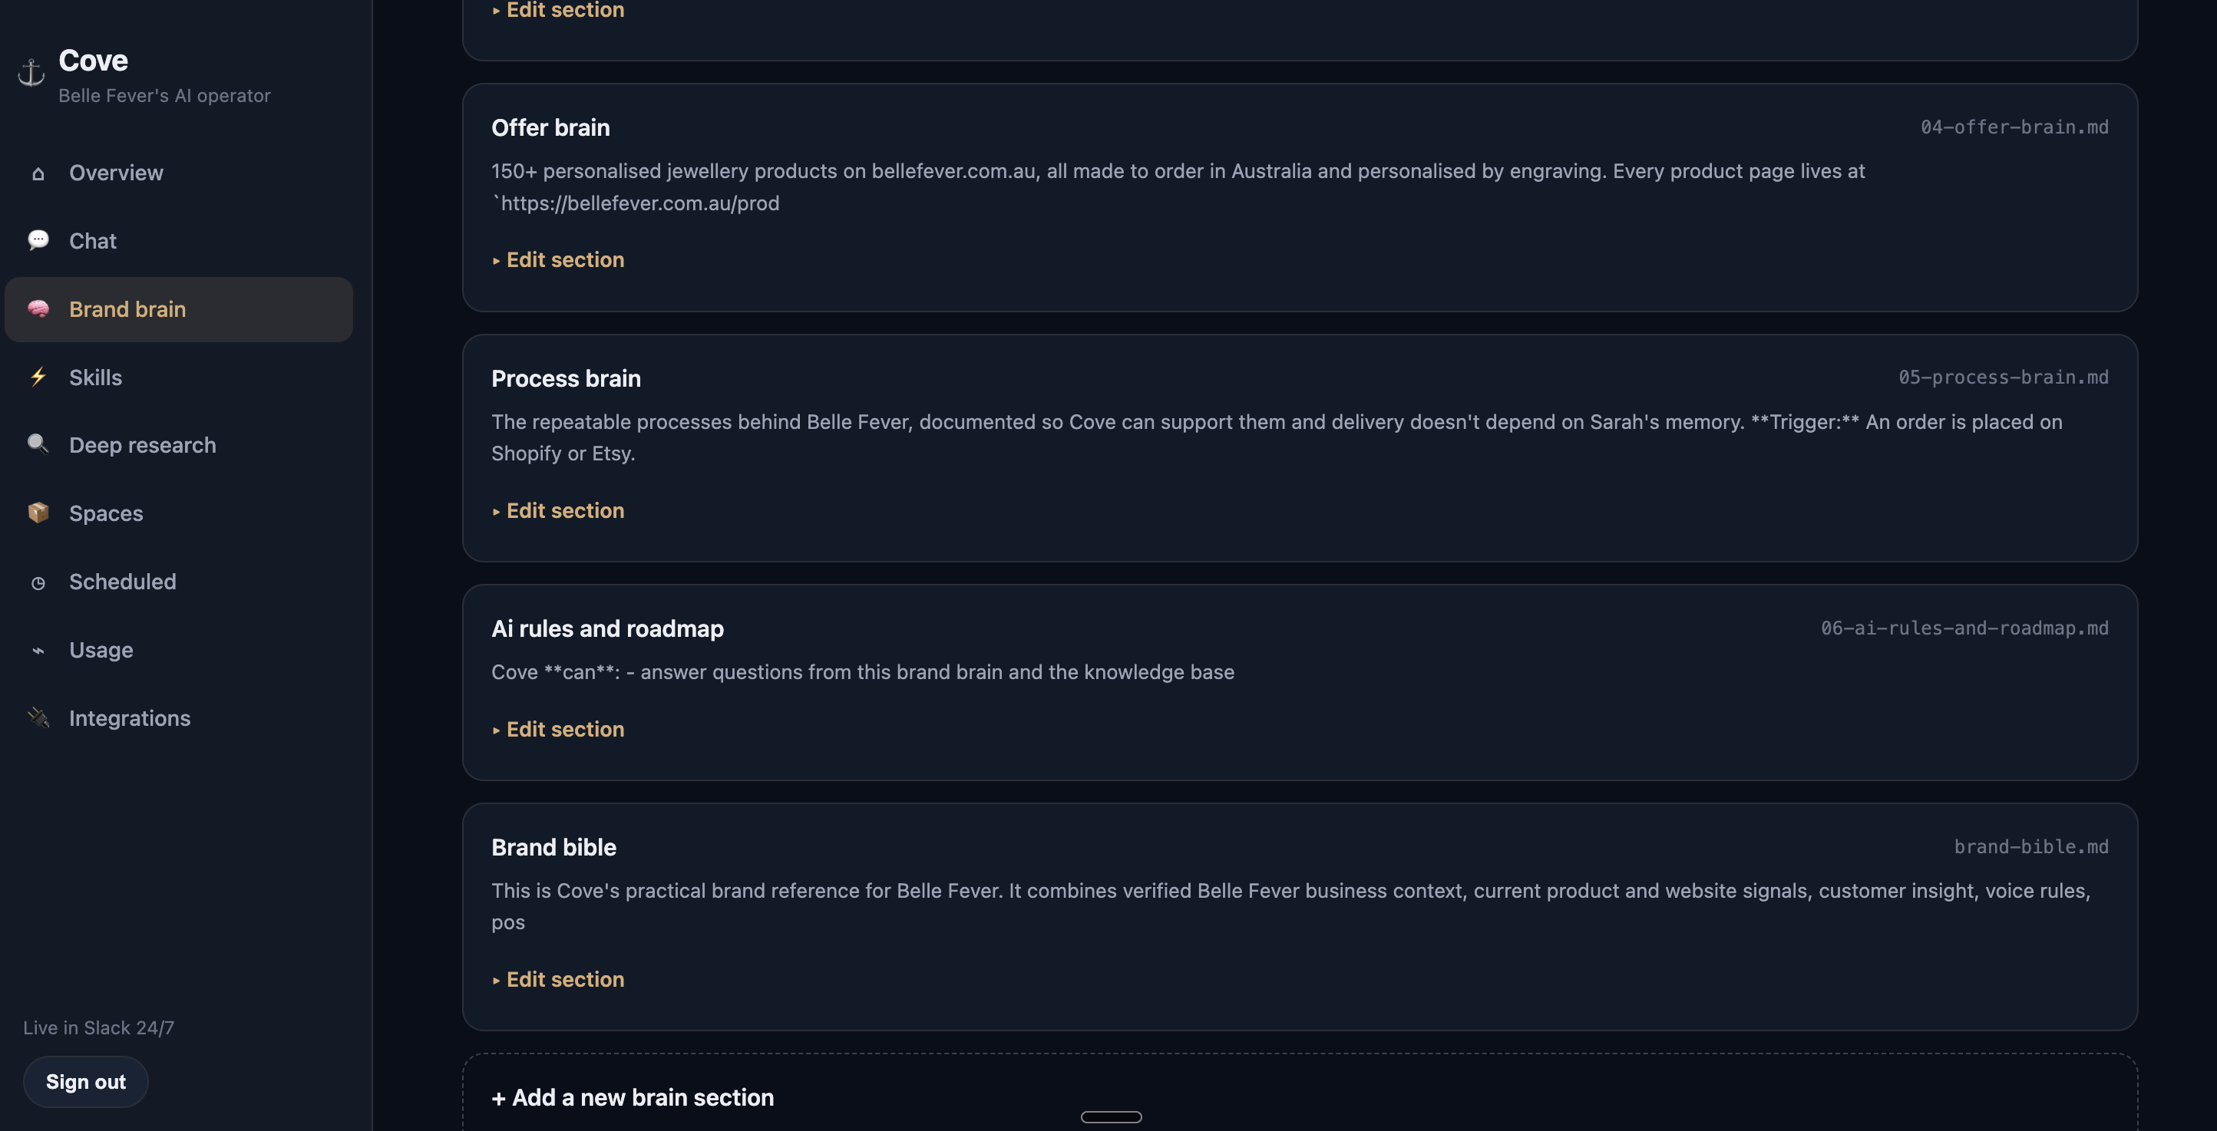Click Add a new brain section

(x=633, y=1098)
